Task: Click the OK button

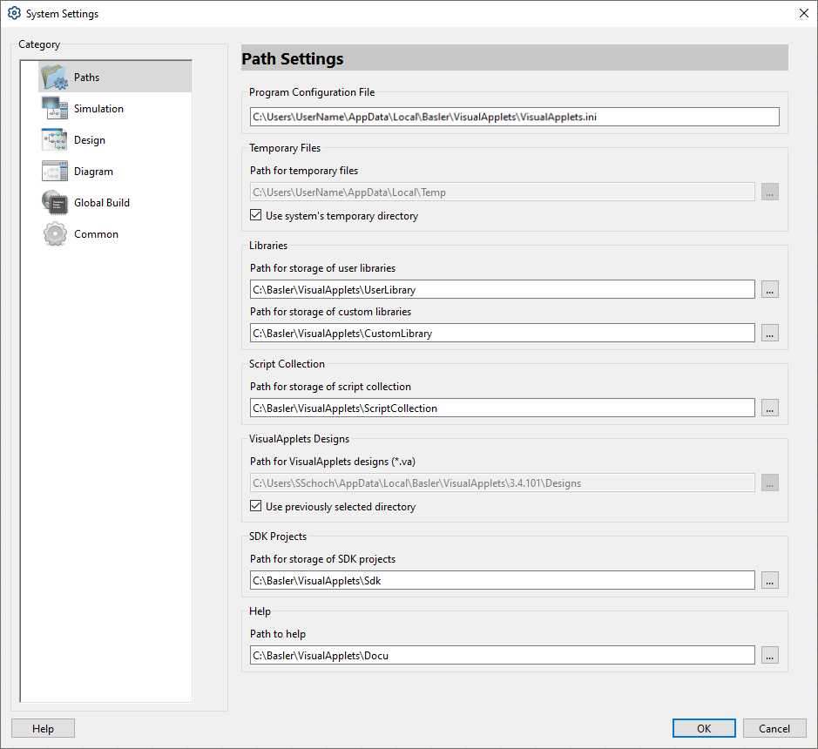Action: [704, 728]
